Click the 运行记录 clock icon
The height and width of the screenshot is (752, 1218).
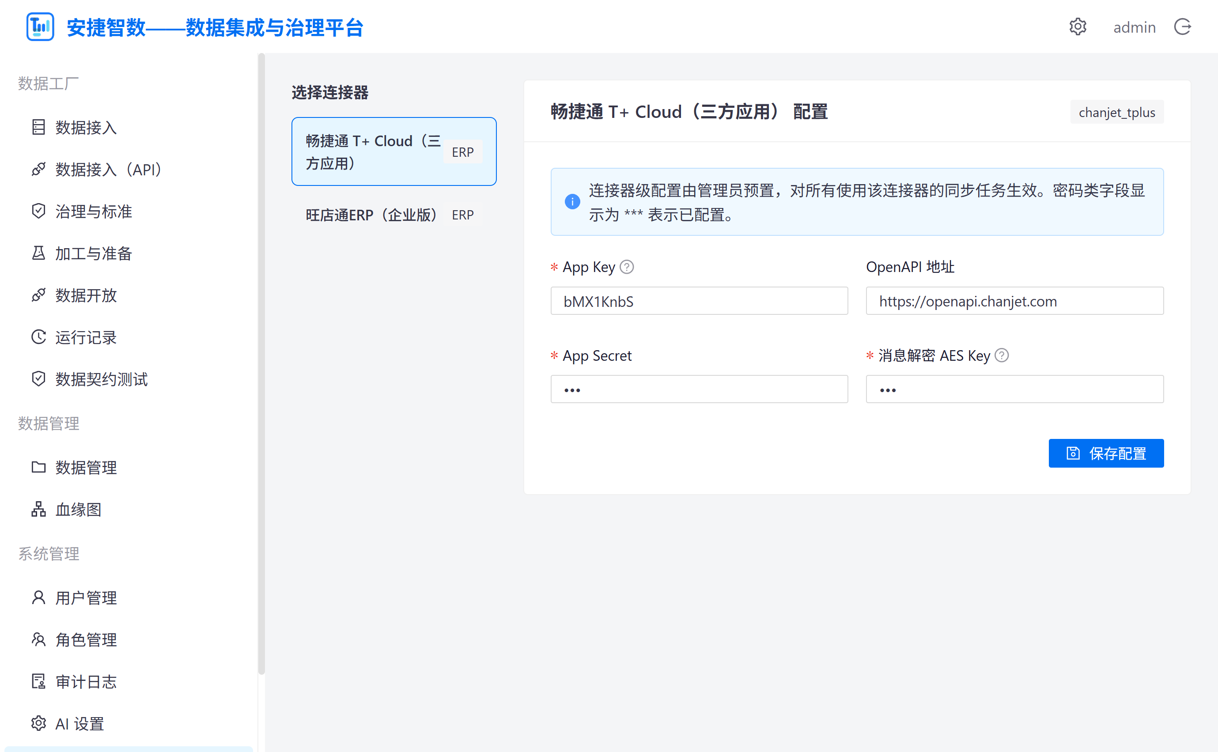[x=38, y=337]
